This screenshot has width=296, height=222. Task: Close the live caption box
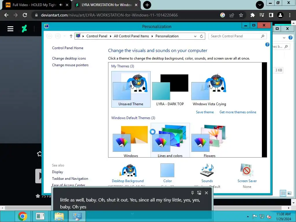tap(206, 193)
